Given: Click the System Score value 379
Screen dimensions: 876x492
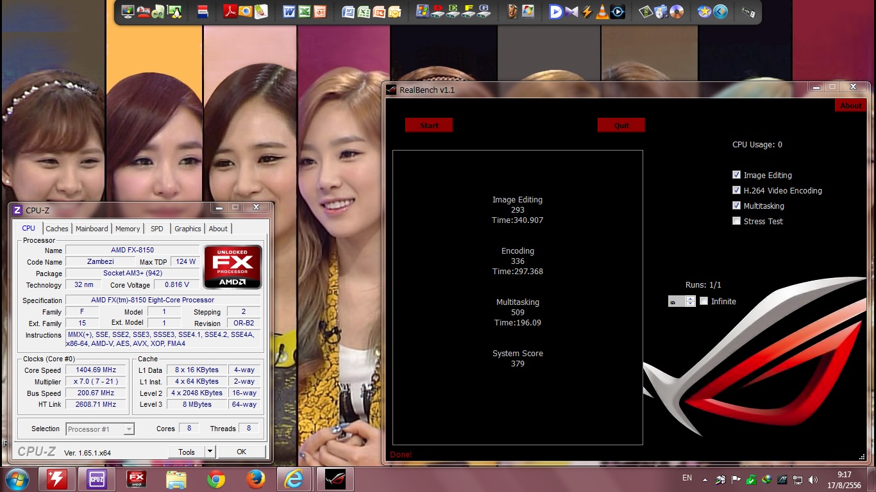Looking at the screenshot, I should point(518,364).
